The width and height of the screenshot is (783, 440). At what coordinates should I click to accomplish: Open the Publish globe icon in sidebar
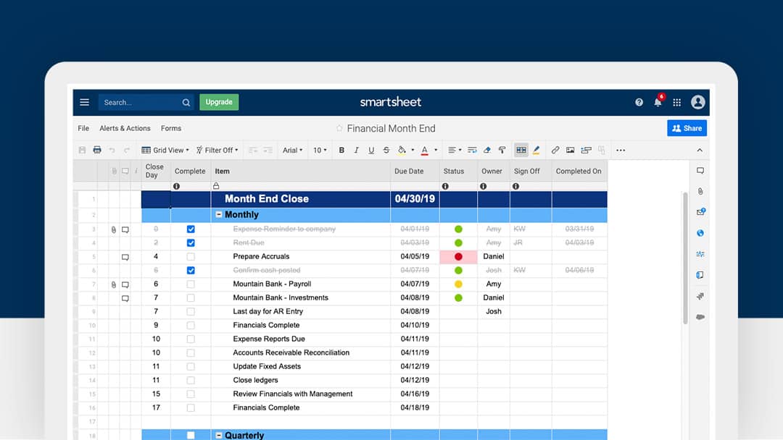click(x=698, y=233)
